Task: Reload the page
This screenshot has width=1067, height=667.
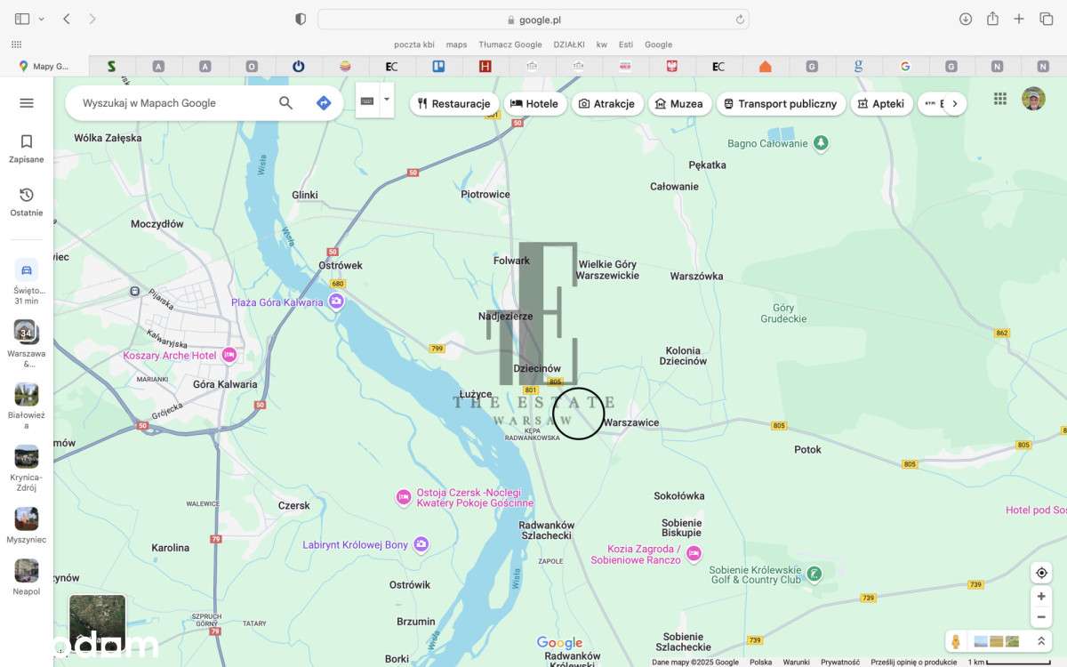Action: 739,20
